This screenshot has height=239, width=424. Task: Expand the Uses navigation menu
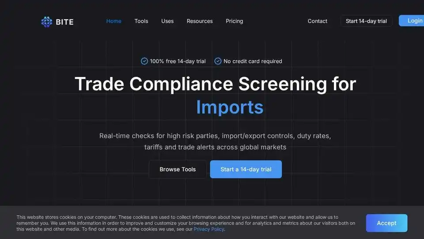167,21
